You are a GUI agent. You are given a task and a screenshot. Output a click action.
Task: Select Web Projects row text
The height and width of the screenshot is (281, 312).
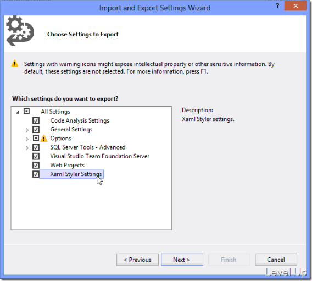point(67,165)
